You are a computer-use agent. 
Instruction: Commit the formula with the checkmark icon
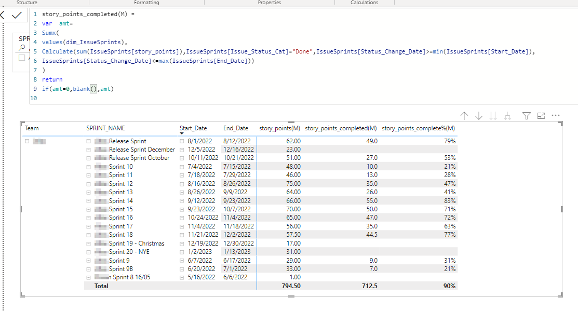(17, 15)
